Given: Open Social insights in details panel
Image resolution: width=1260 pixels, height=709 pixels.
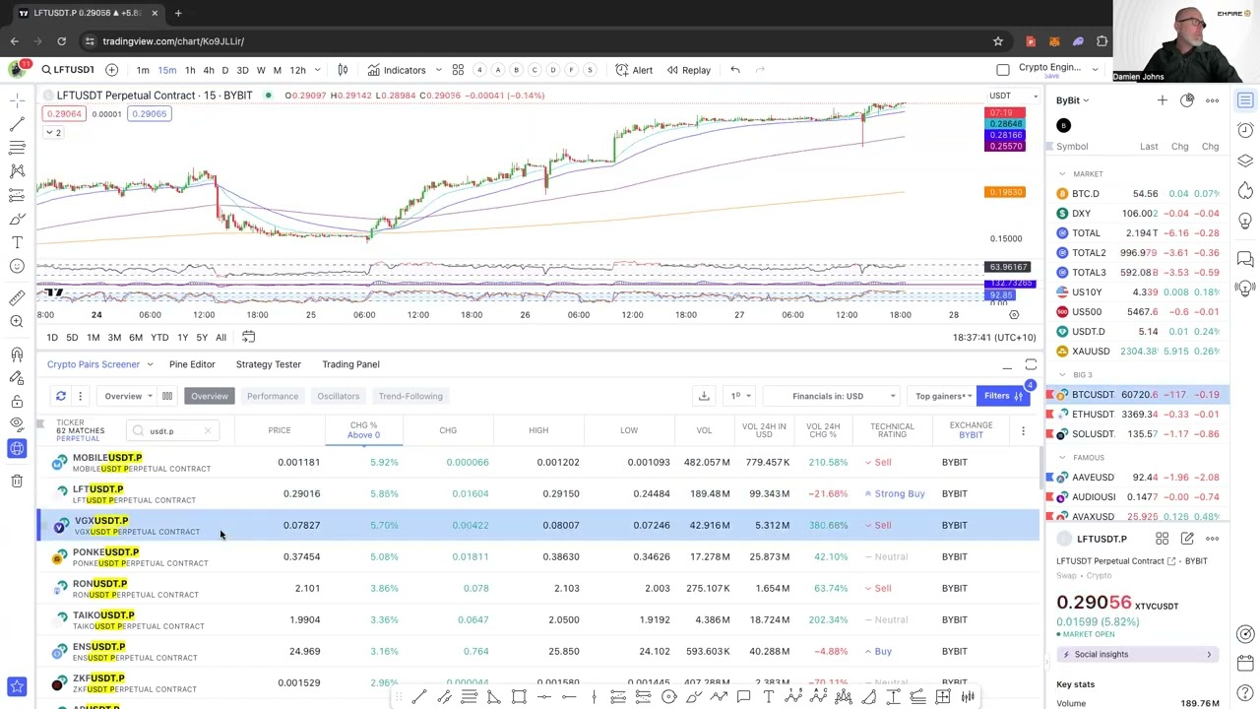Looking at the screenshot, I should coord(1137,654).
